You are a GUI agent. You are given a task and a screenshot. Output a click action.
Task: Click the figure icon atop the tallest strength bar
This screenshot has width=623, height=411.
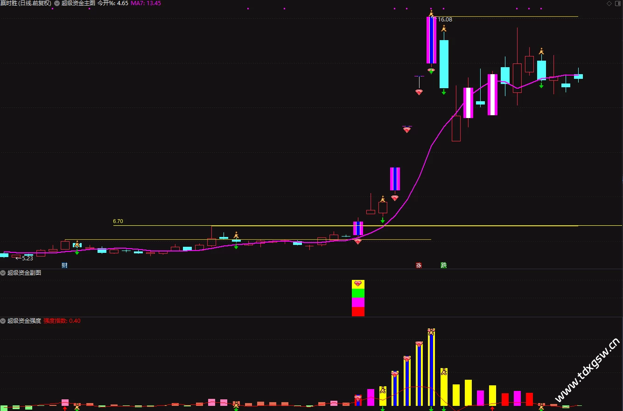(x=431, y=332)
